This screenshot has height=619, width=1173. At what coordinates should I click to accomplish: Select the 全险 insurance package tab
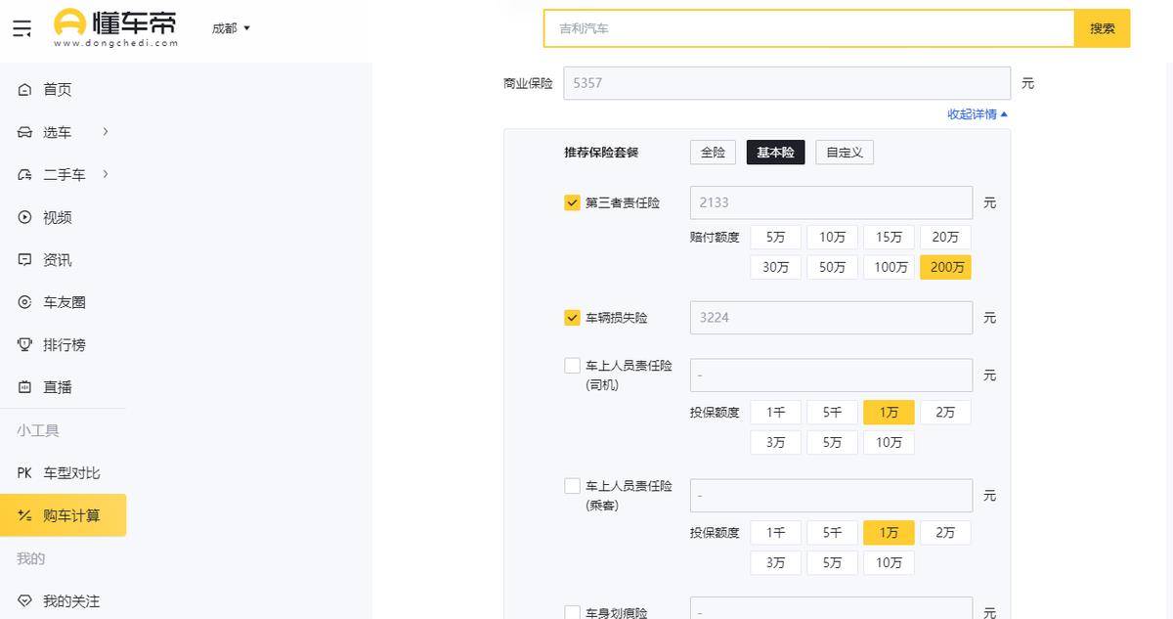pos(713,153)
